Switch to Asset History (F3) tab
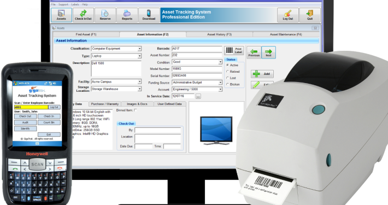Image resolution: width=388 pixels, height=205 pixels. 219,34
